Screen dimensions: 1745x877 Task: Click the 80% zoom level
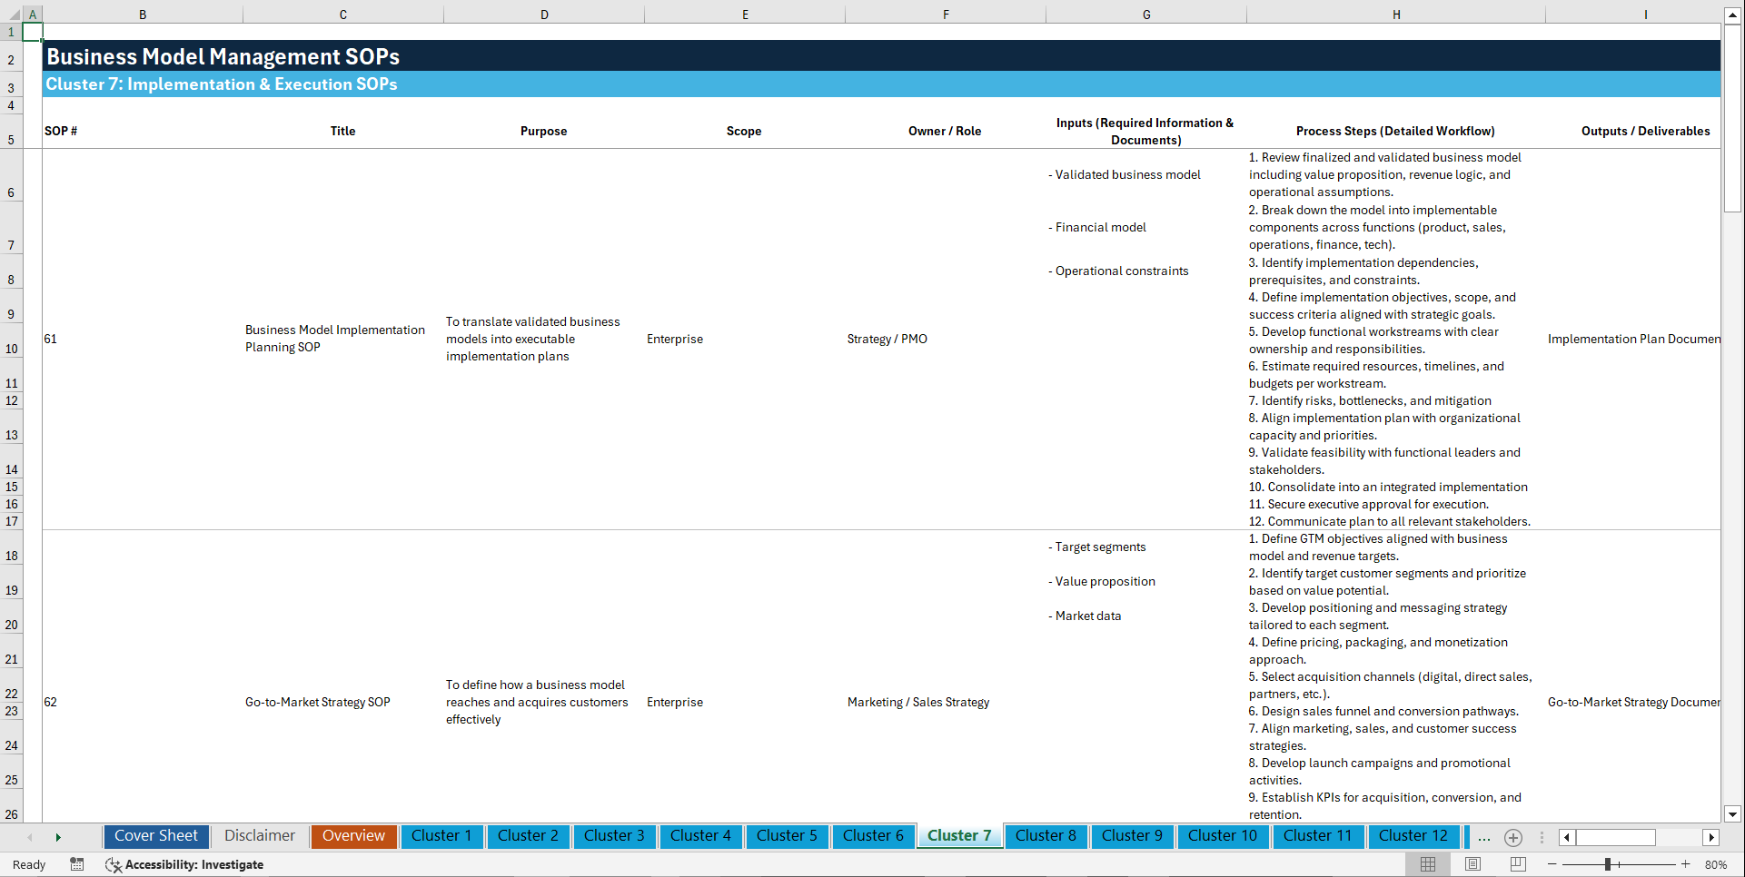point(1716,864)
